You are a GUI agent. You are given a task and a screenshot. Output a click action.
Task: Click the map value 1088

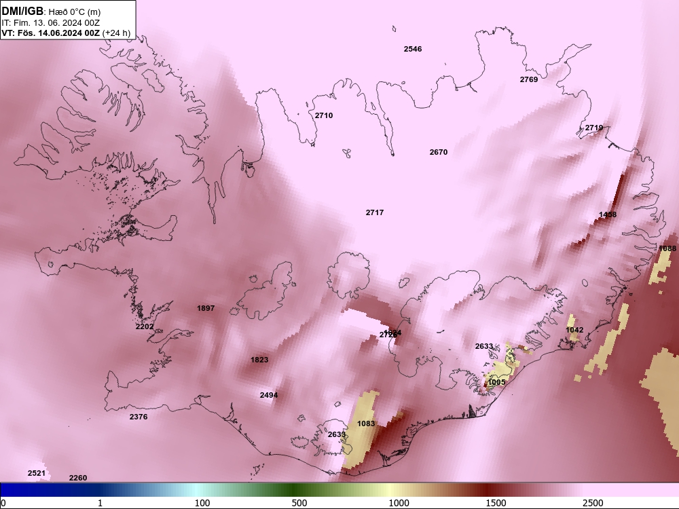(x=667, y=248)
